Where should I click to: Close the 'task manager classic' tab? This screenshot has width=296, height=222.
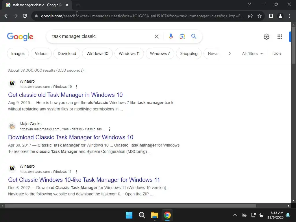tap(67, 5)
